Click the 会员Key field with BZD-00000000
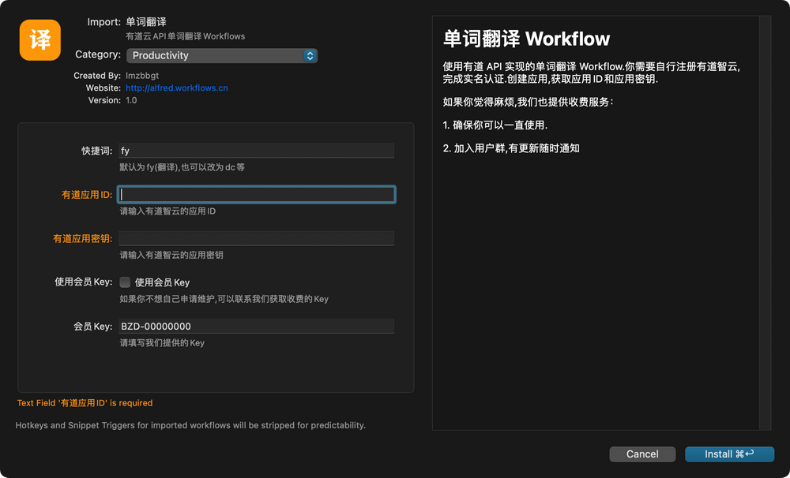Image resolution: width=790 pixels, height=478 pixels. tap(256, 327)
